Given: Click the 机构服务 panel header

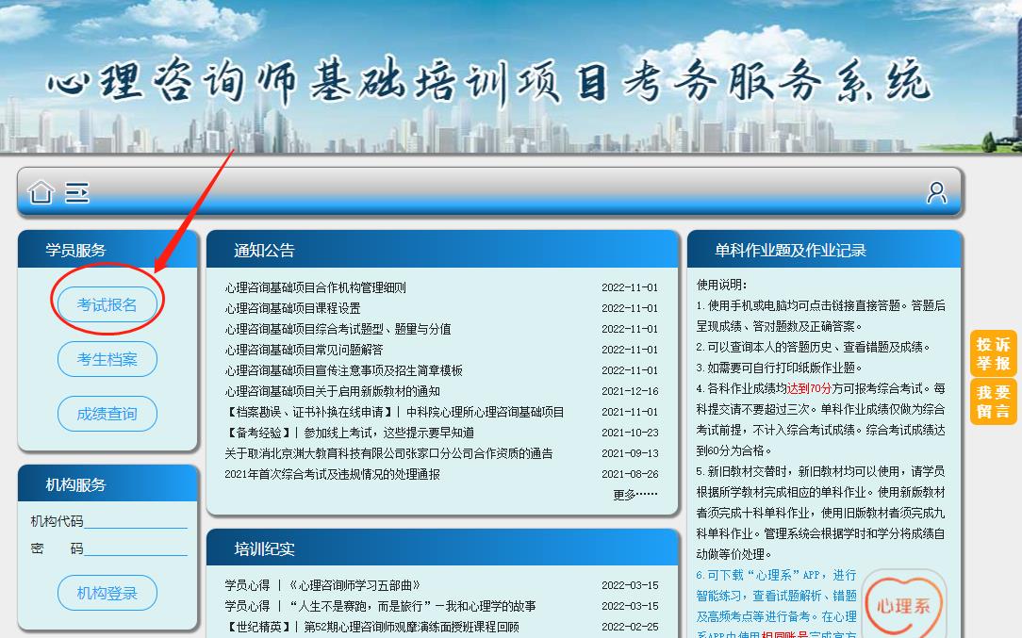Looking at the screenshot, I should [107, 484].
